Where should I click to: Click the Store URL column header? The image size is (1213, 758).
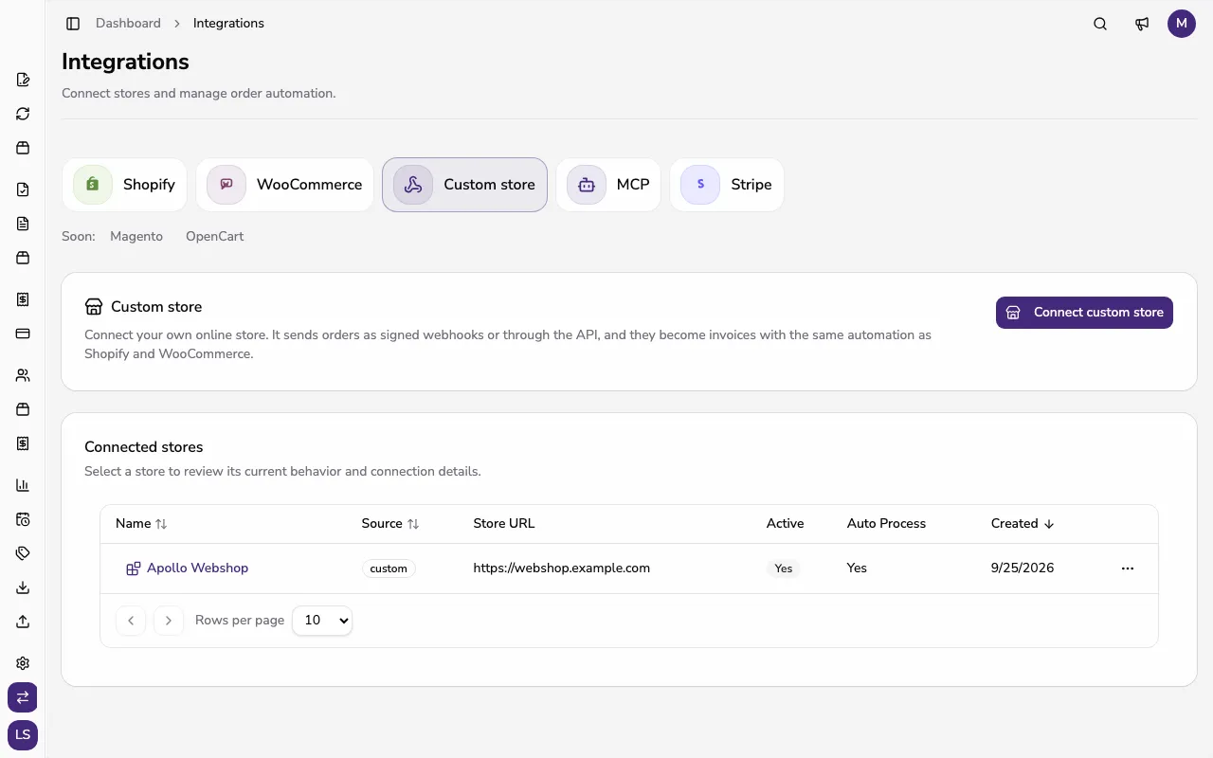504,524
